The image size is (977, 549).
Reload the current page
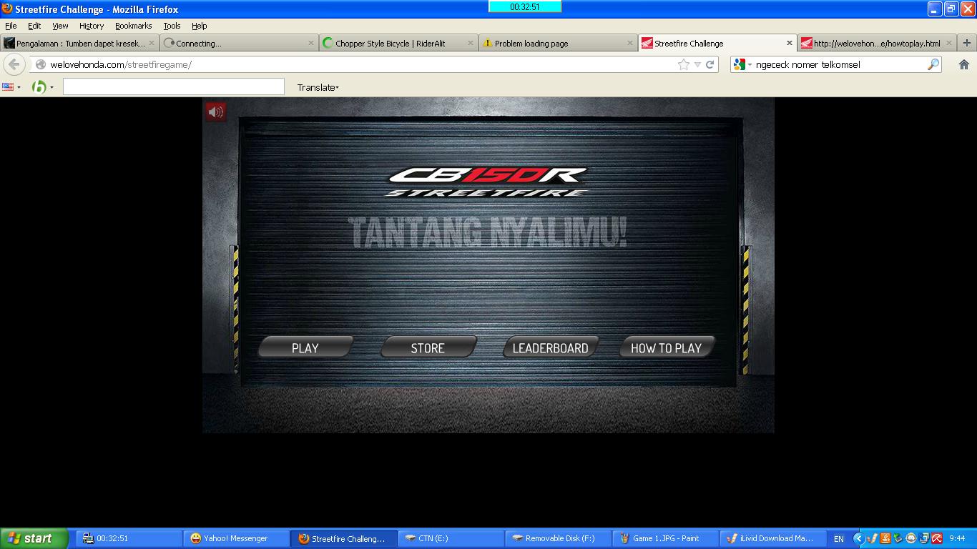(x=710, y=64)
